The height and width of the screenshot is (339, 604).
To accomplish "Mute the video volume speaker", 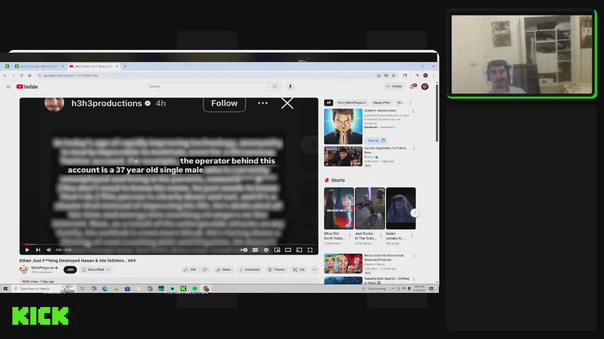I will (x=49, y=250).
